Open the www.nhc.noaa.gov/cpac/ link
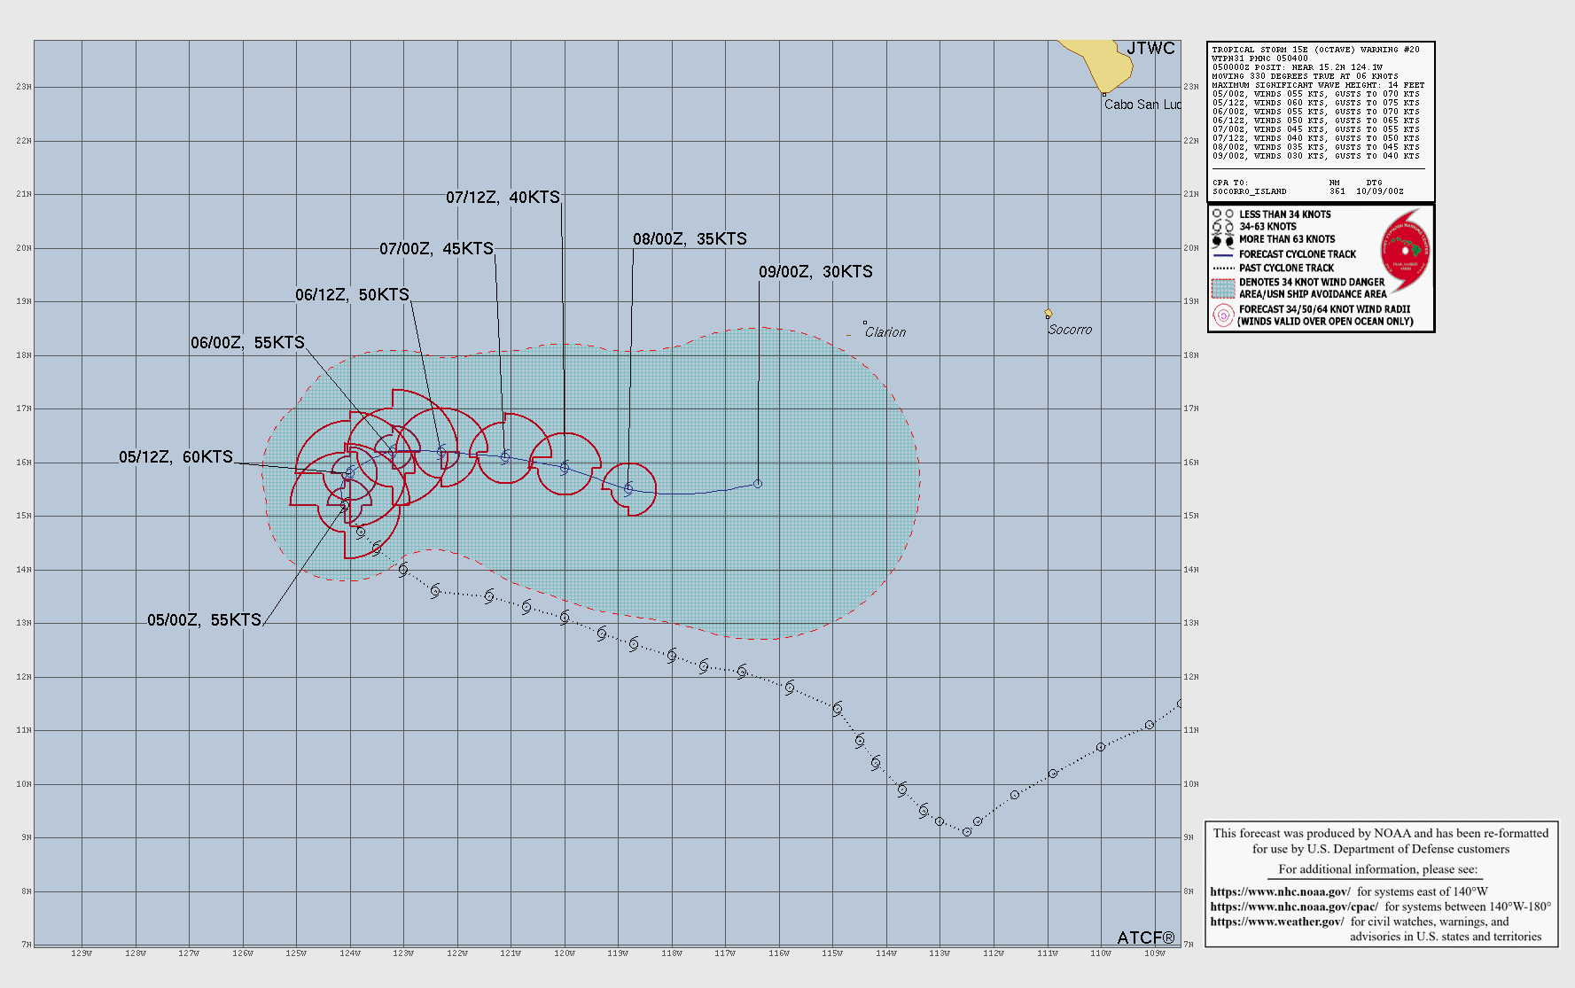Viewport: 1575px width, 988px height. [x=1293, y=906]
